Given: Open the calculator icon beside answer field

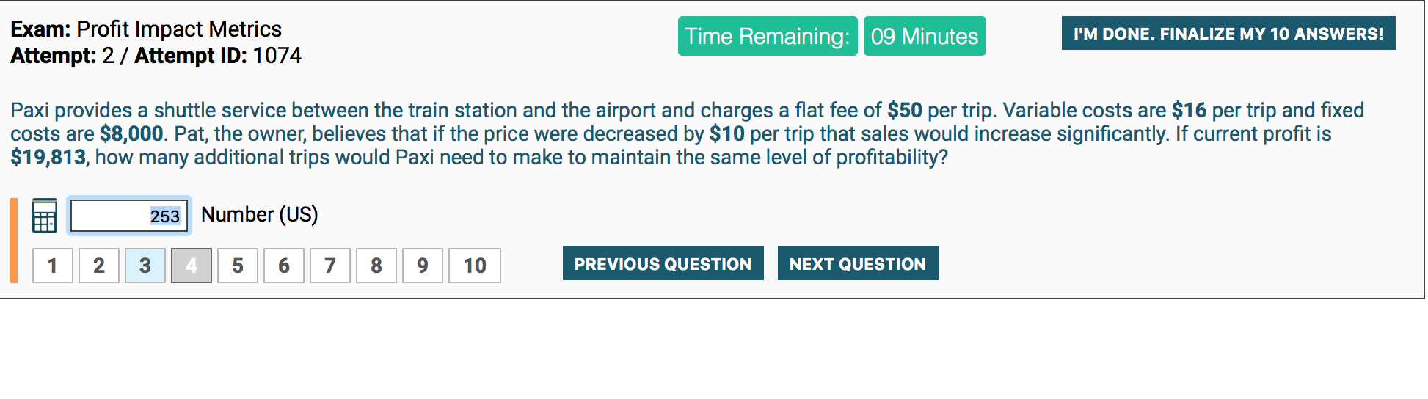Looking at the screenshot, I should pos(44,216).
